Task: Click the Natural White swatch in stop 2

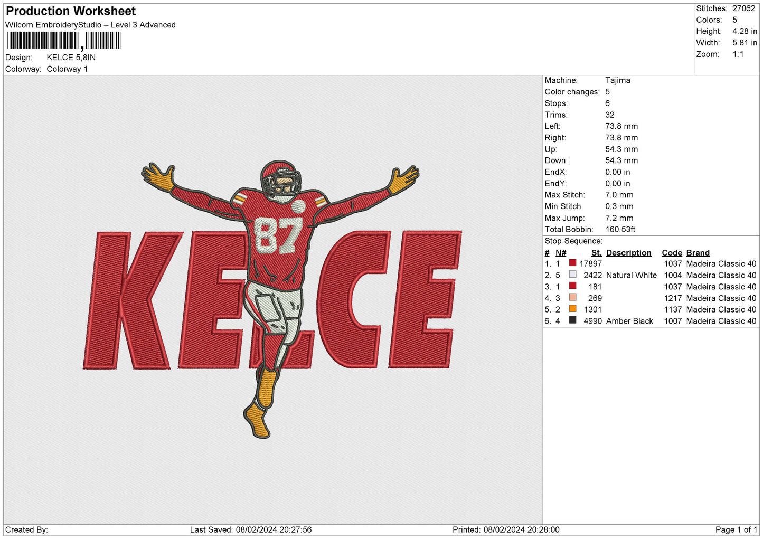Action: tap(572, 275)
